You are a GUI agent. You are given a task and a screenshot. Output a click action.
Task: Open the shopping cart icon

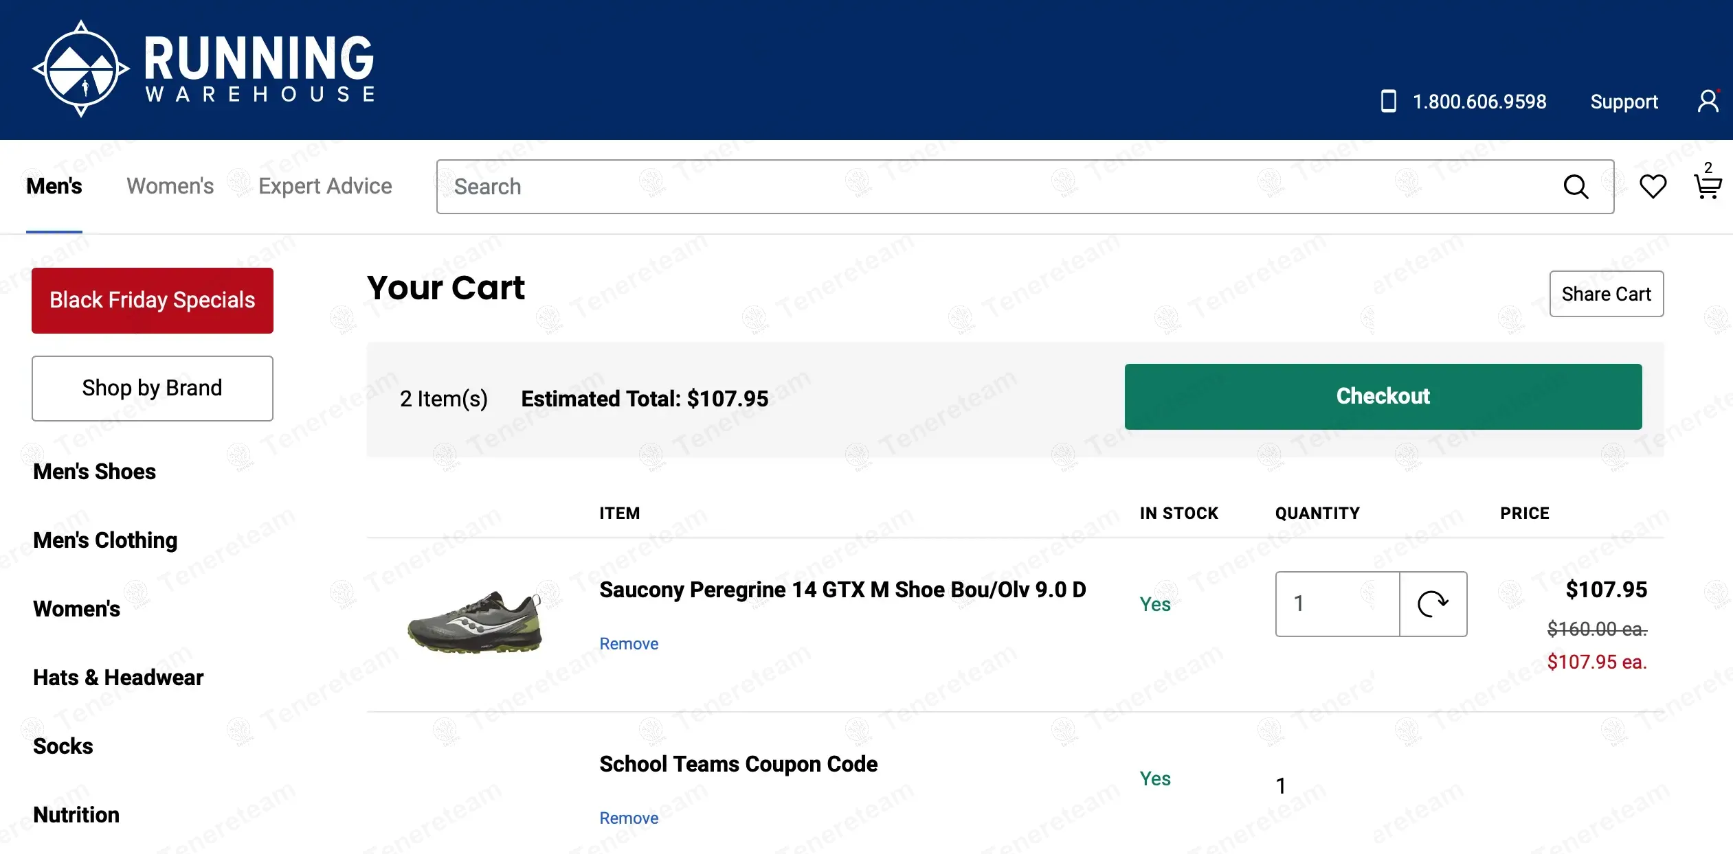(1708, 185)
